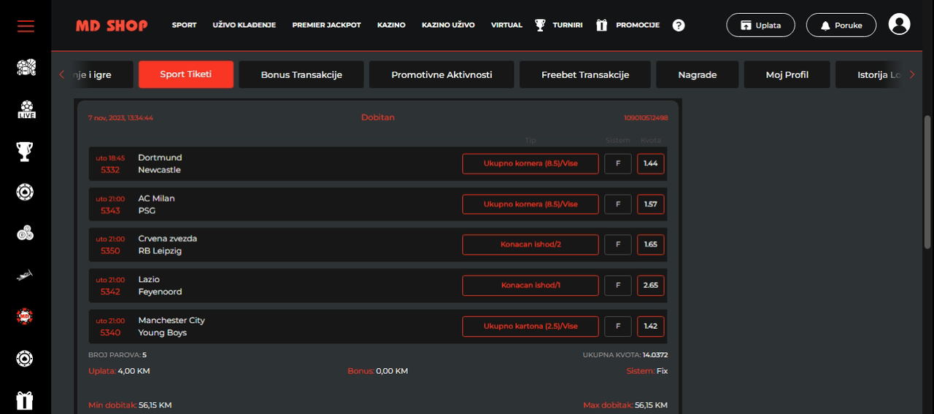Click the Crvena zvezda team name
The width and height of the screenshot is (934, 414).
pos(167,238)
